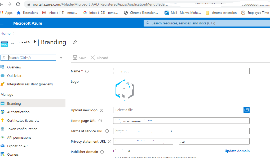Viewport: 270px width, 162px height.
Task: Click the application logo thumbnail
Action: click(x=125, y=90)
